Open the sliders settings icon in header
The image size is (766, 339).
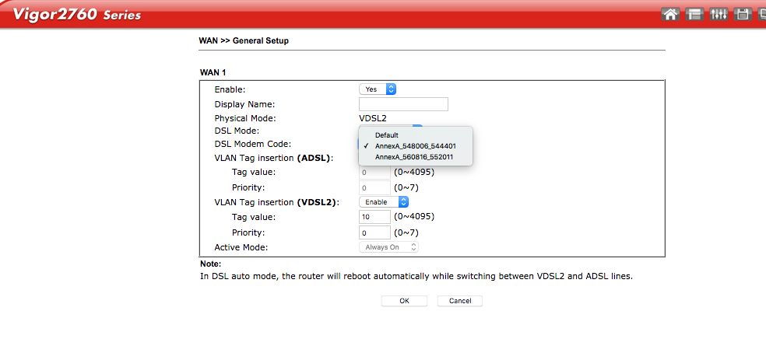coord(718,14)
